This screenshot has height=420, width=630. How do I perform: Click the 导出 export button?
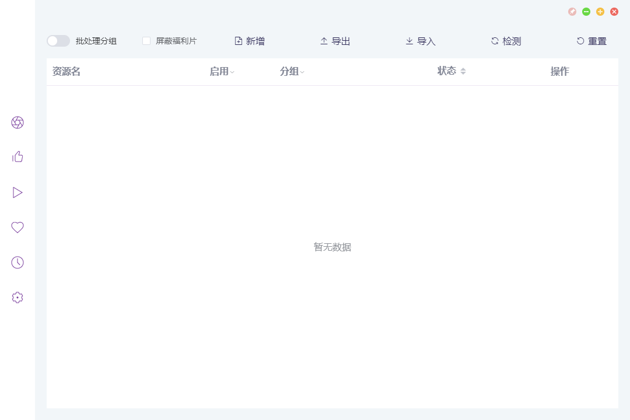[335, 41]
